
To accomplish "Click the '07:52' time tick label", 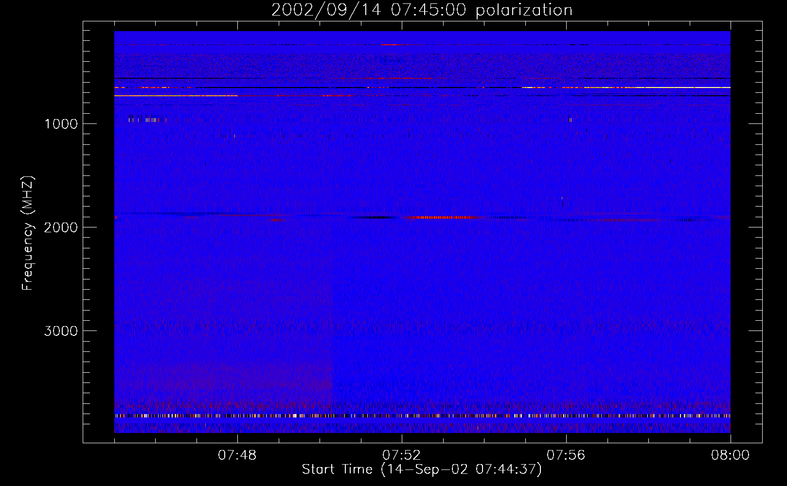I will pos(402,455).
